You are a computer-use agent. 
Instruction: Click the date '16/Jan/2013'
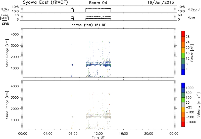[161, 3]
